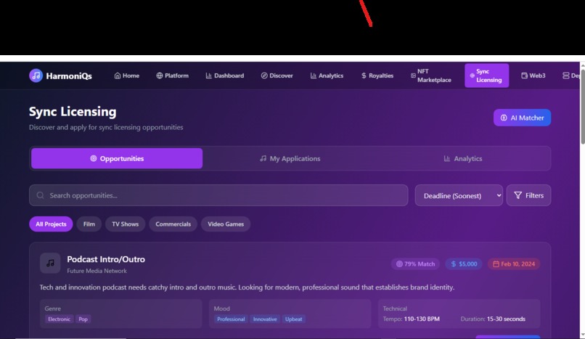Click the Electronic genre tag
Screen dimensions: 585x339
pos(59,319)
